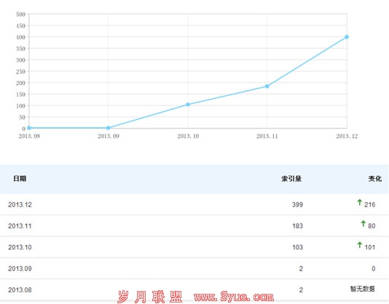Select the 2013.08 date cell in table
Screen dimensions: 389x304
[x=20, y=290]
